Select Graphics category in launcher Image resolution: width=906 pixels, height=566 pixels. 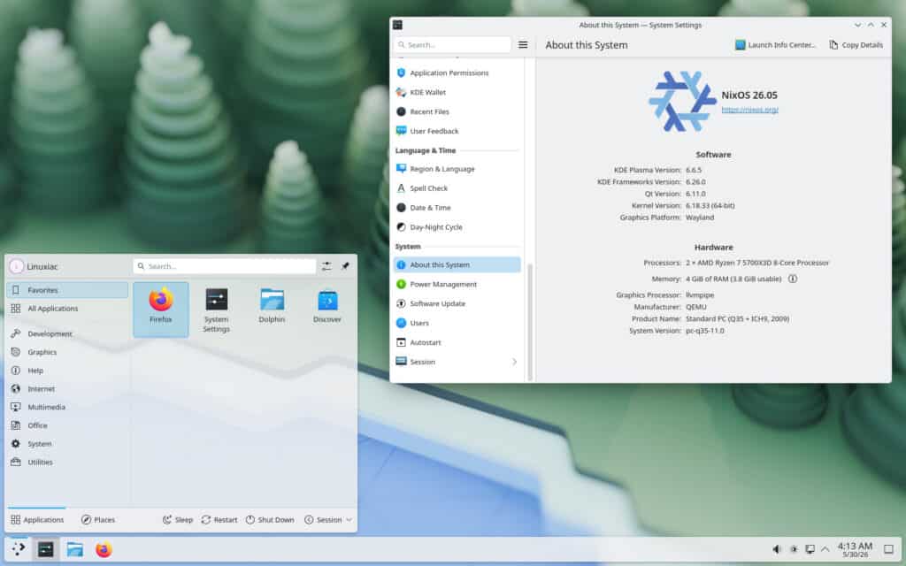[x=67, y=352]
